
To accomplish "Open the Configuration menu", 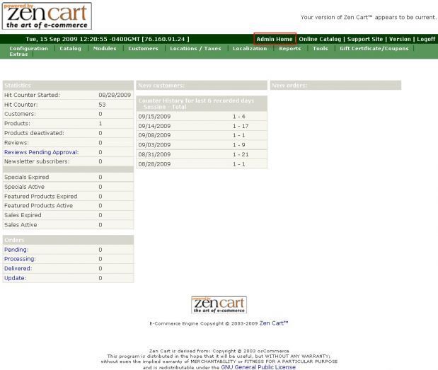I will 28,49.
